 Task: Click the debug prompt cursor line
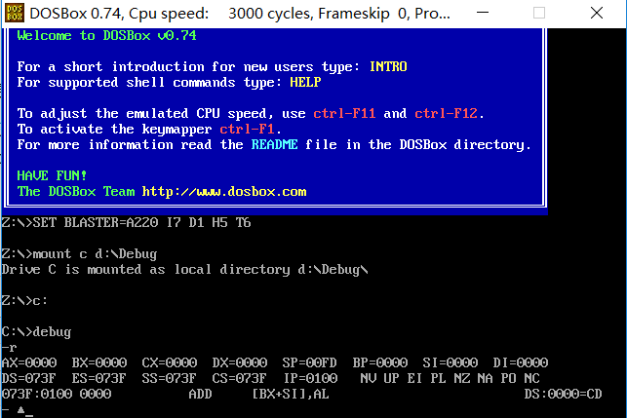[x=18, y=410]
